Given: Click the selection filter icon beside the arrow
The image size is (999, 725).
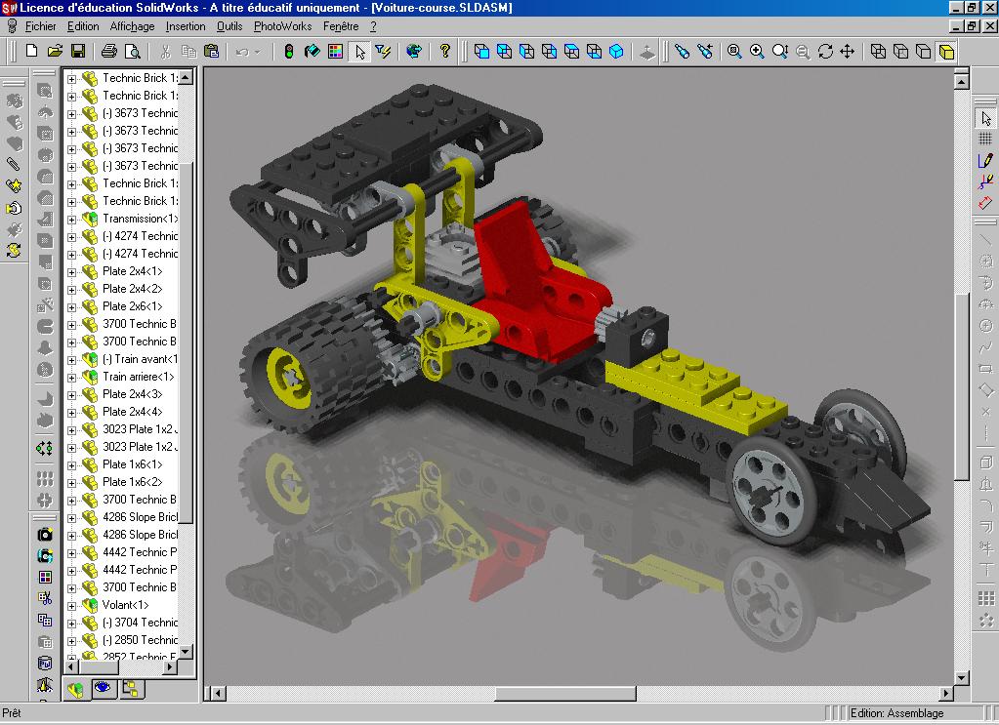Looking at the screenshot, I should pos(383,52).
